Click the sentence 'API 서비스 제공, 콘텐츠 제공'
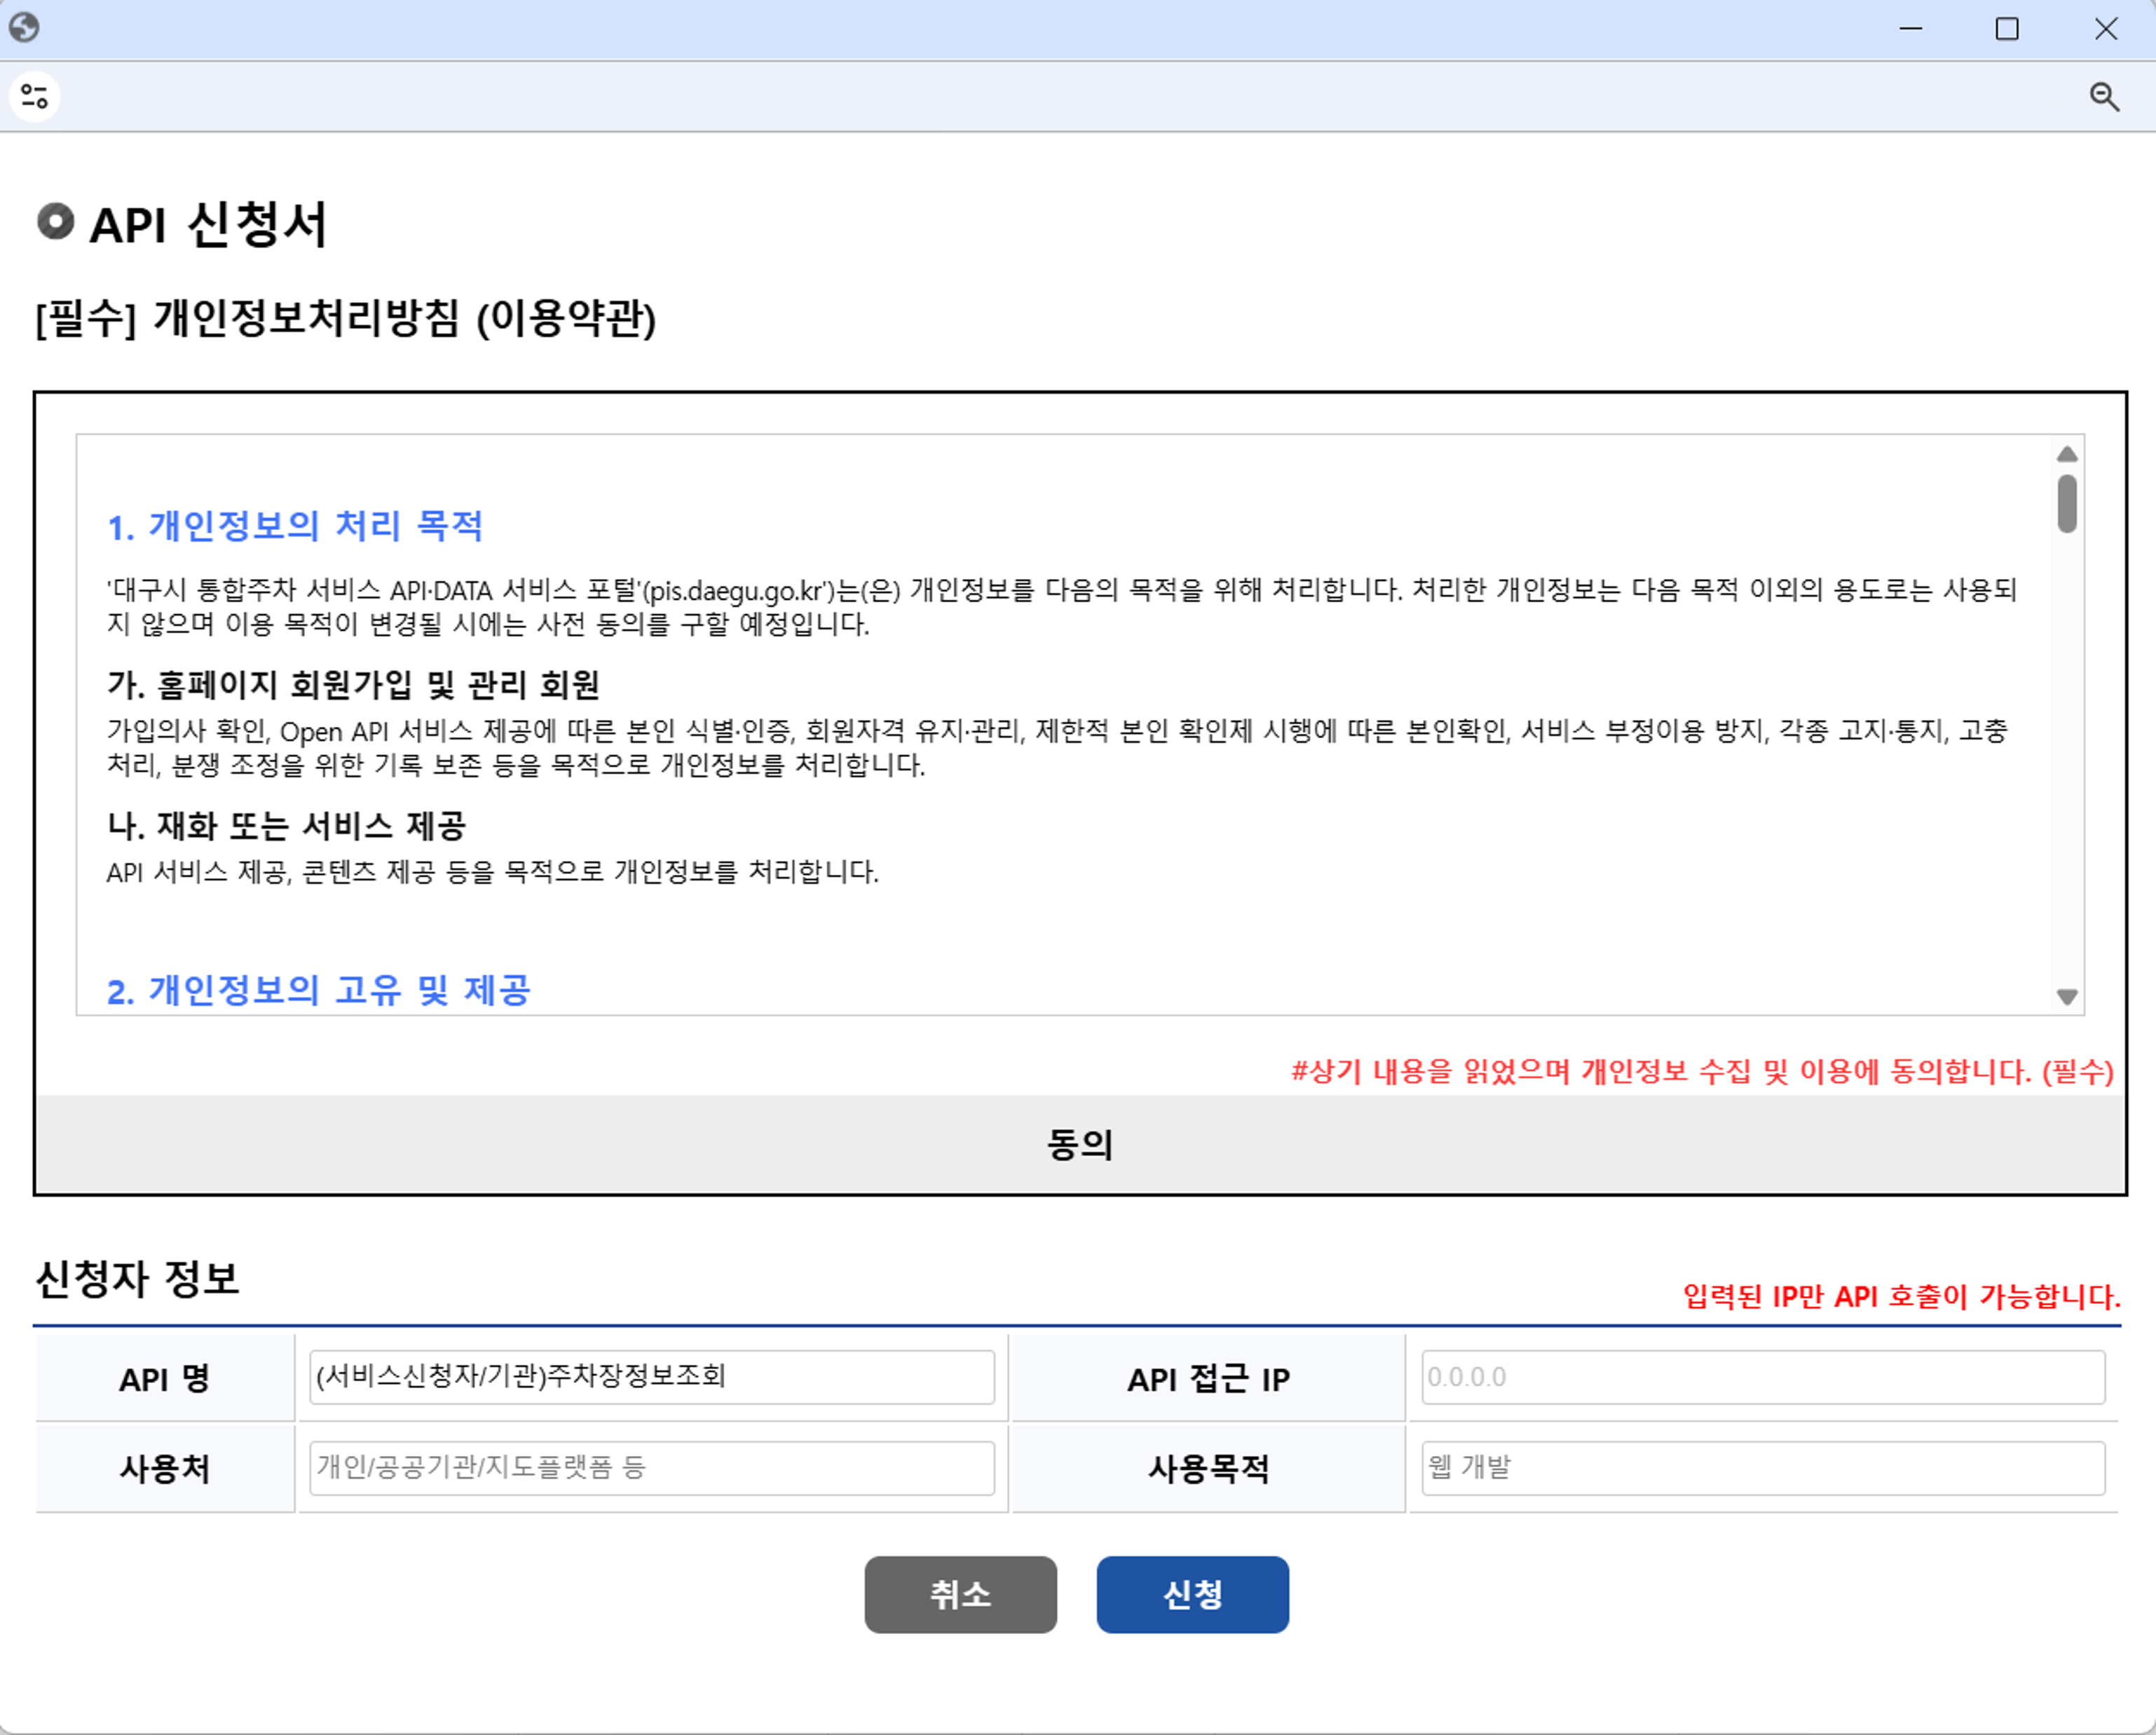The image size is (2156, 1735). [493, 872]
